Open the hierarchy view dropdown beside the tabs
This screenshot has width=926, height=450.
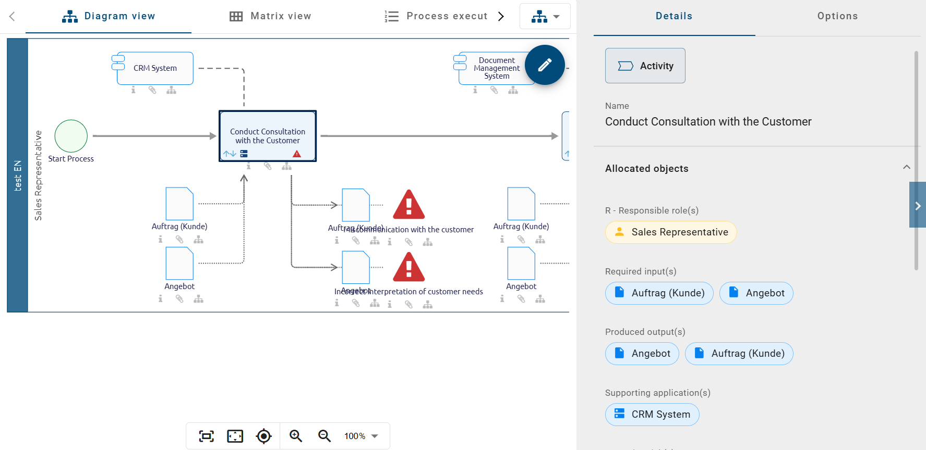click(545, 17)
